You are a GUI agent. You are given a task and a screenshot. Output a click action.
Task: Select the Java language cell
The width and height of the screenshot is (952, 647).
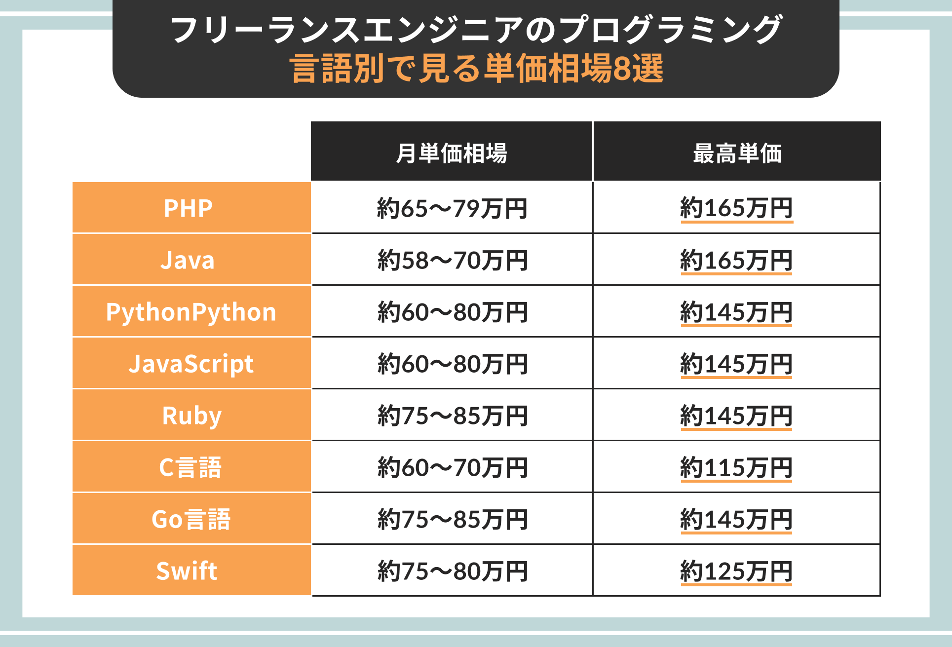(191, 260)
